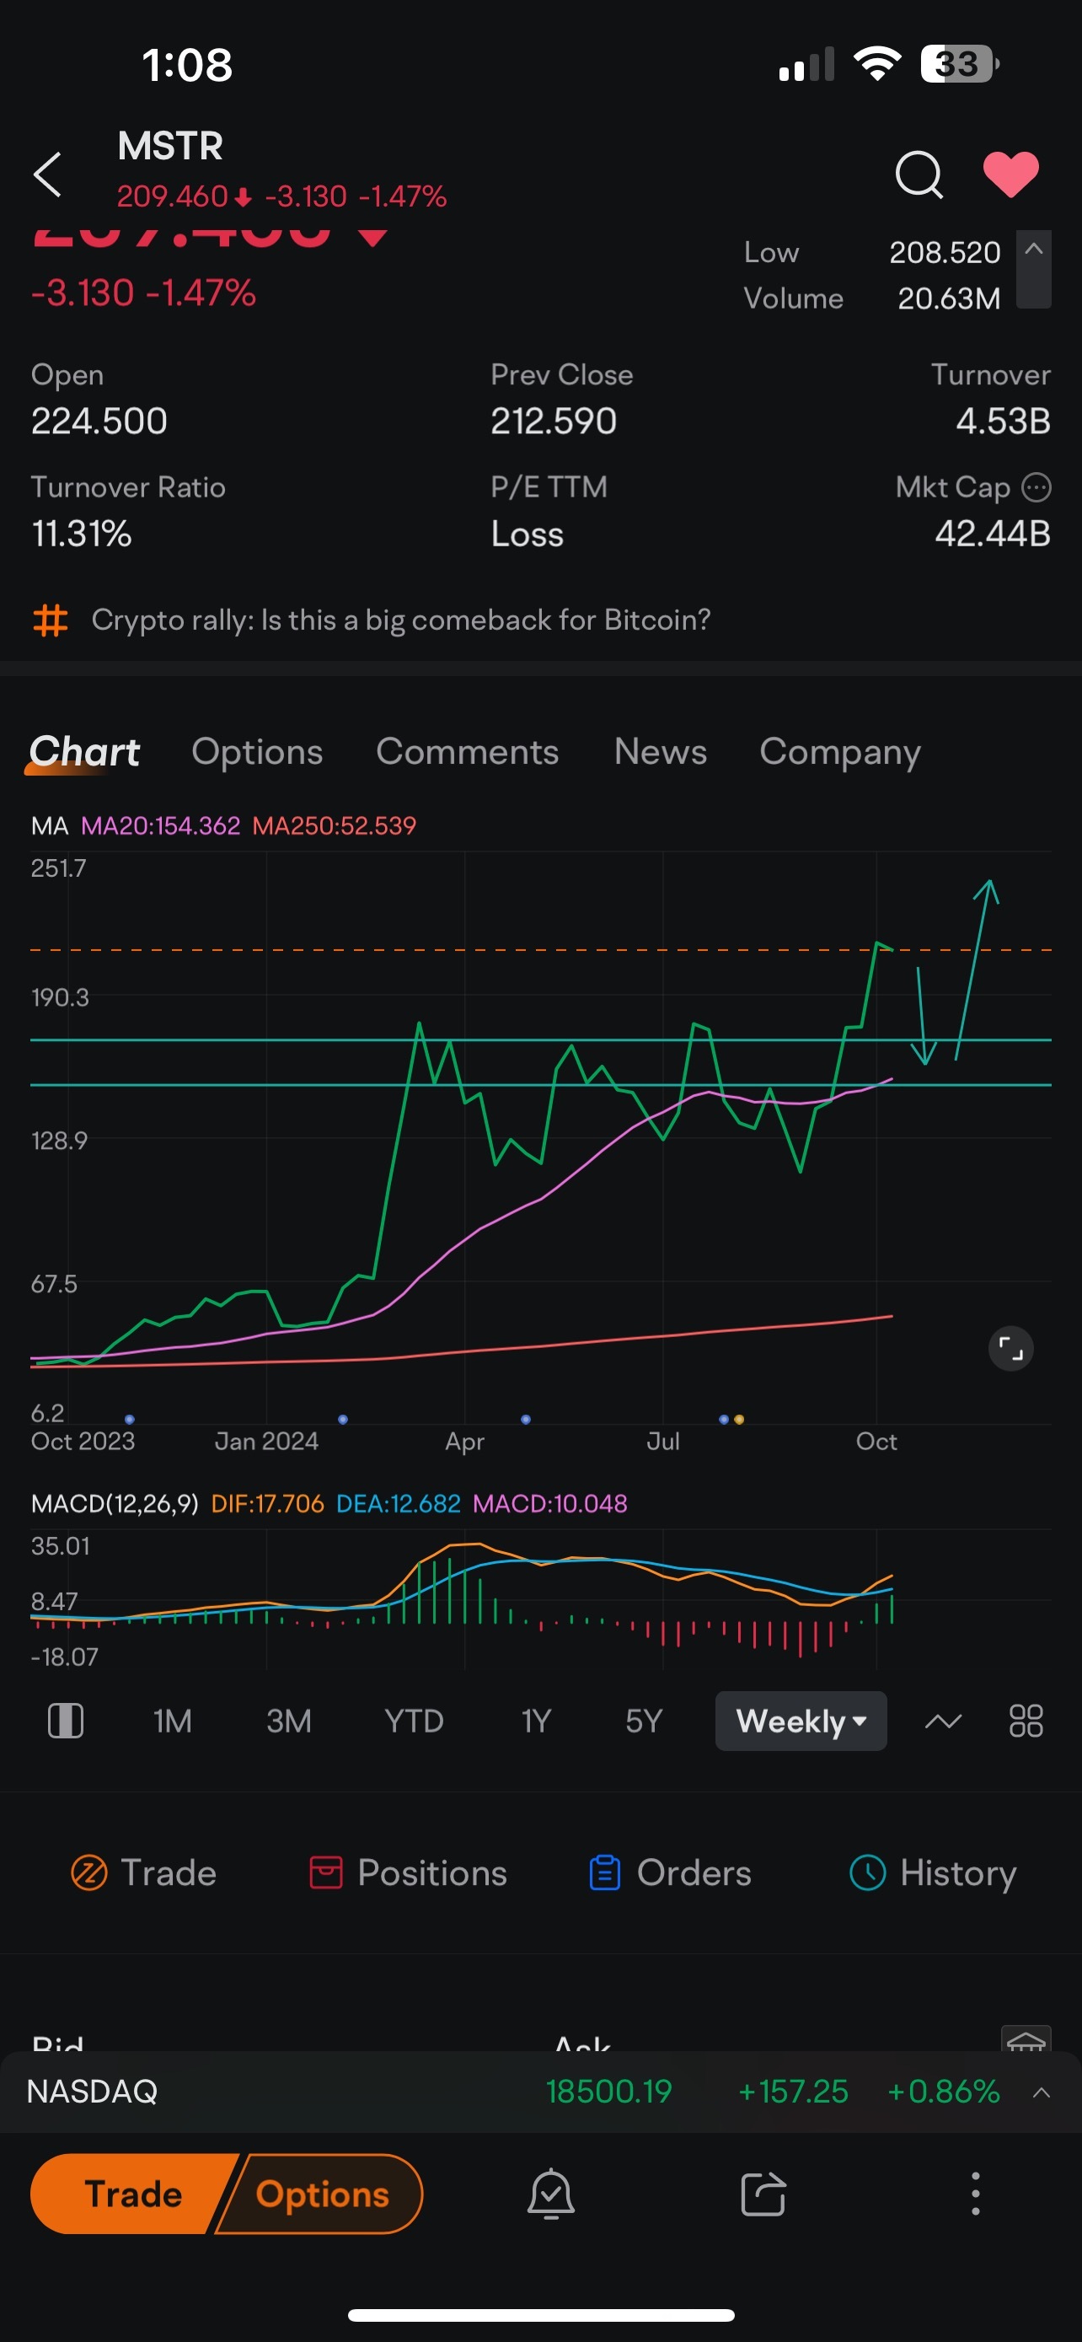Expand chart to fullscreen

[1010, 1348]
